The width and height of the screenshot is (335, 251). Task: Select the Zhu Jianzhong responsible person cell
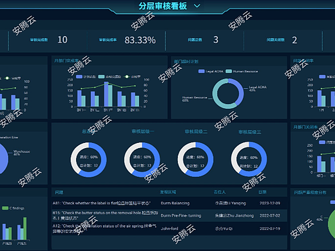235,216
